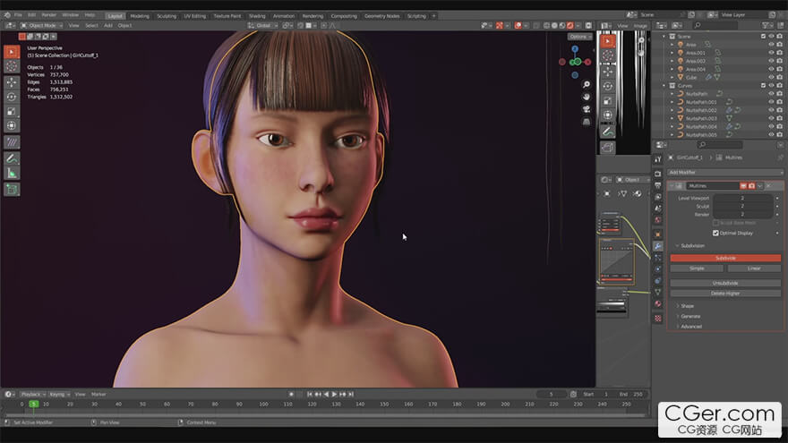Switch to the UV Editing workspace tab
The image size is (788, 443).
point(195,16)
